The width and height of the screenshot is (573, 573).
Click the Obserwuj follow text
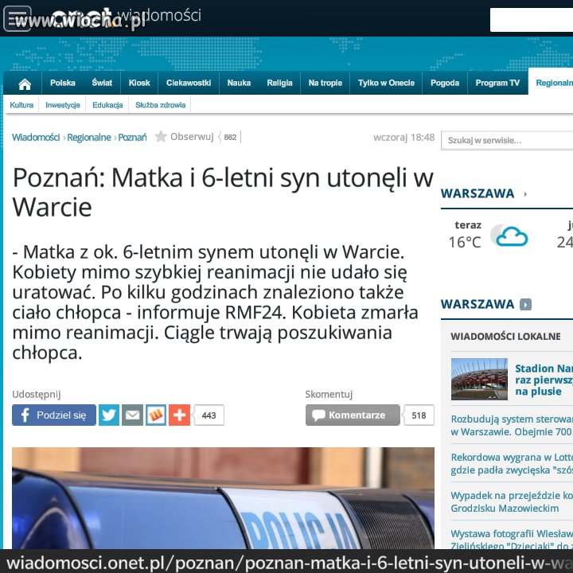(192, 137)
